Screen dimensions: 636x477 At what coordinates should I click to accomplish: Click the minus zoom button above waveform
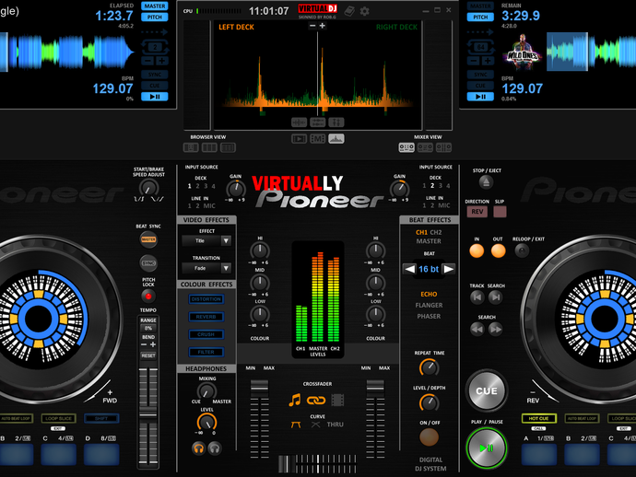312,26
